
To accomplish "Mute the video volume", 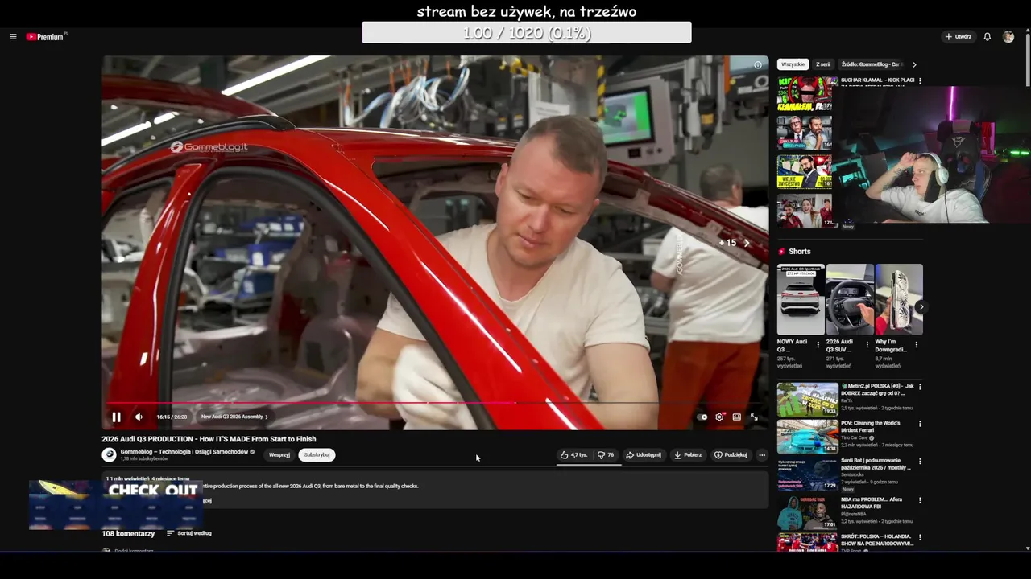I will coord(139,417).
